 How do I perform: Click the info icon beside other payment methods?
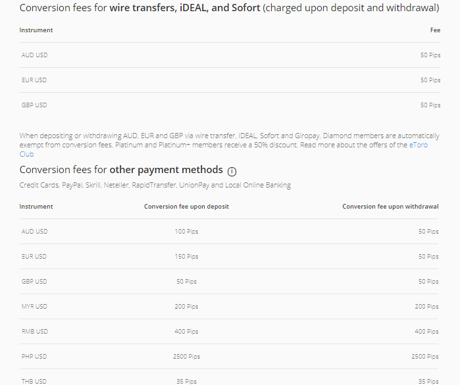point(232,172)
